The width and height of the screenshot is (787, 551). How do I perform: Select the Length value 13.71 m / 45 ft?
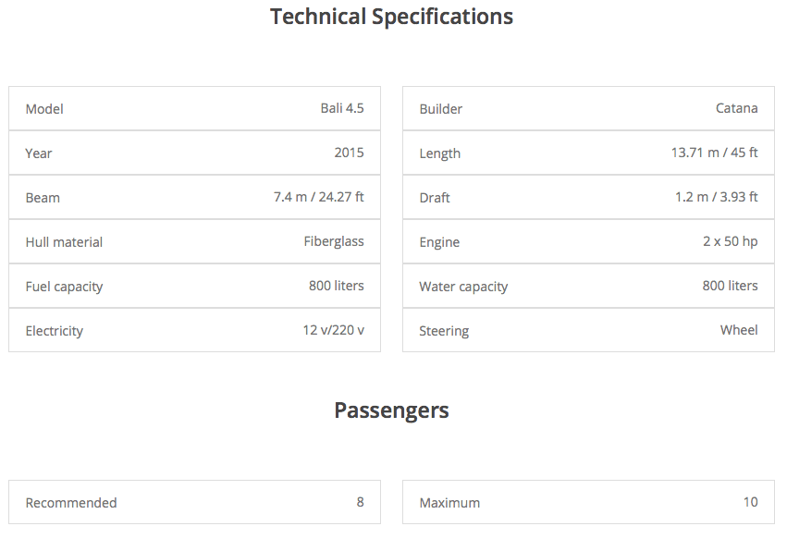[714, 153]
